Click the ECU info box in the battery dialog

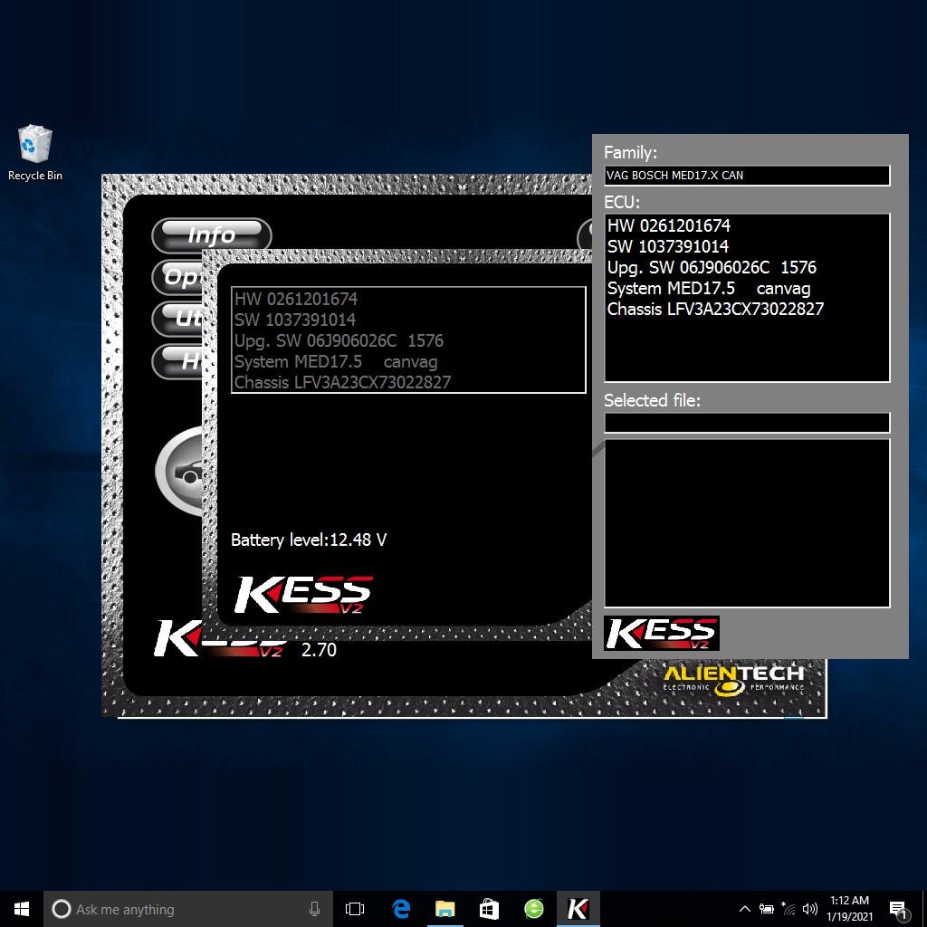click(407, 340)
